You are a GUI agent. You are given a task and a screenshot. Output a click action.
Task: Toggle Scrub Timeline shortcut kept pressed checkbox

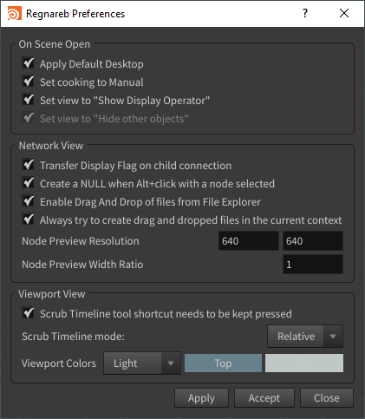click(29, 313)
